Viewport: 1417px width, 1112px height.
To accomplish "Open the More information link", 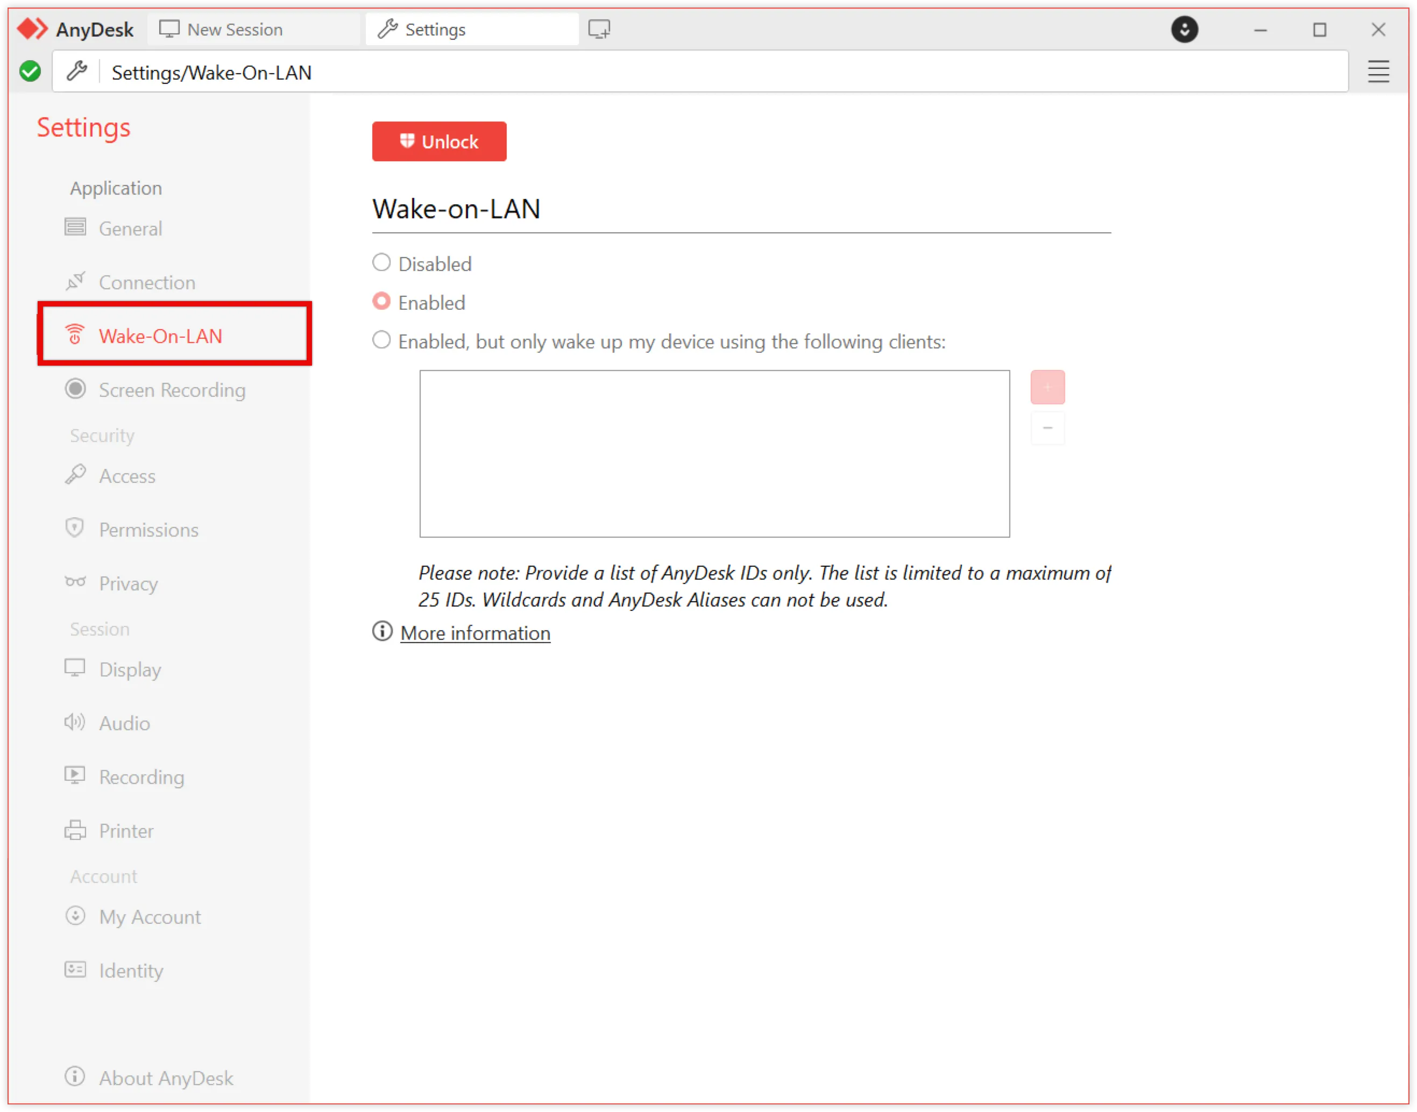I will (474, 632).
